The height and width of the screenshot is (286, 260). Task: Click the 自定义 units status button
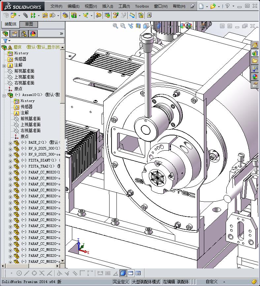211,282
